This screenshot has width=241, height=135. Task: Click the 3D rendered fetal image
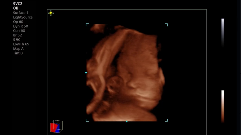(x=126, y=73)
